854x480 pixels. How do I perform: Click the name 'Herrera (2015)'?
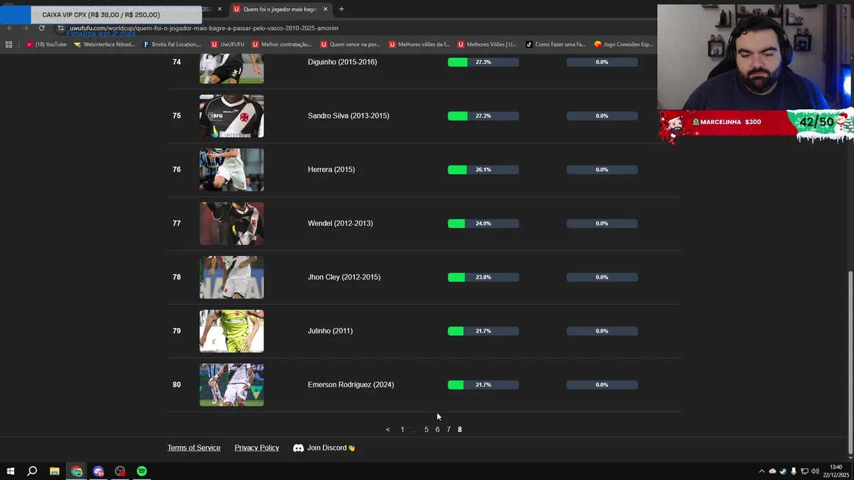pyautogui.click(x=331, y=169)
